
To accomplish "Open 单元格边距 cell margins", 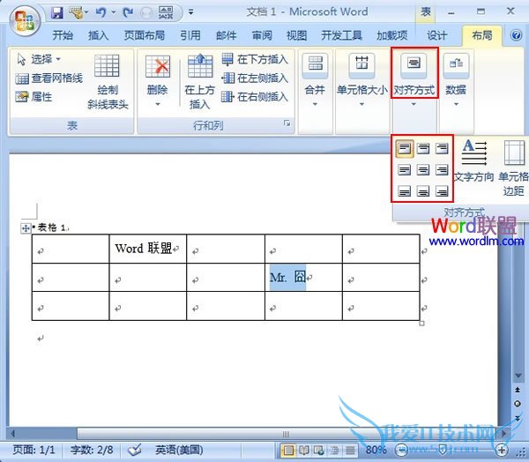I will (513, 168).
